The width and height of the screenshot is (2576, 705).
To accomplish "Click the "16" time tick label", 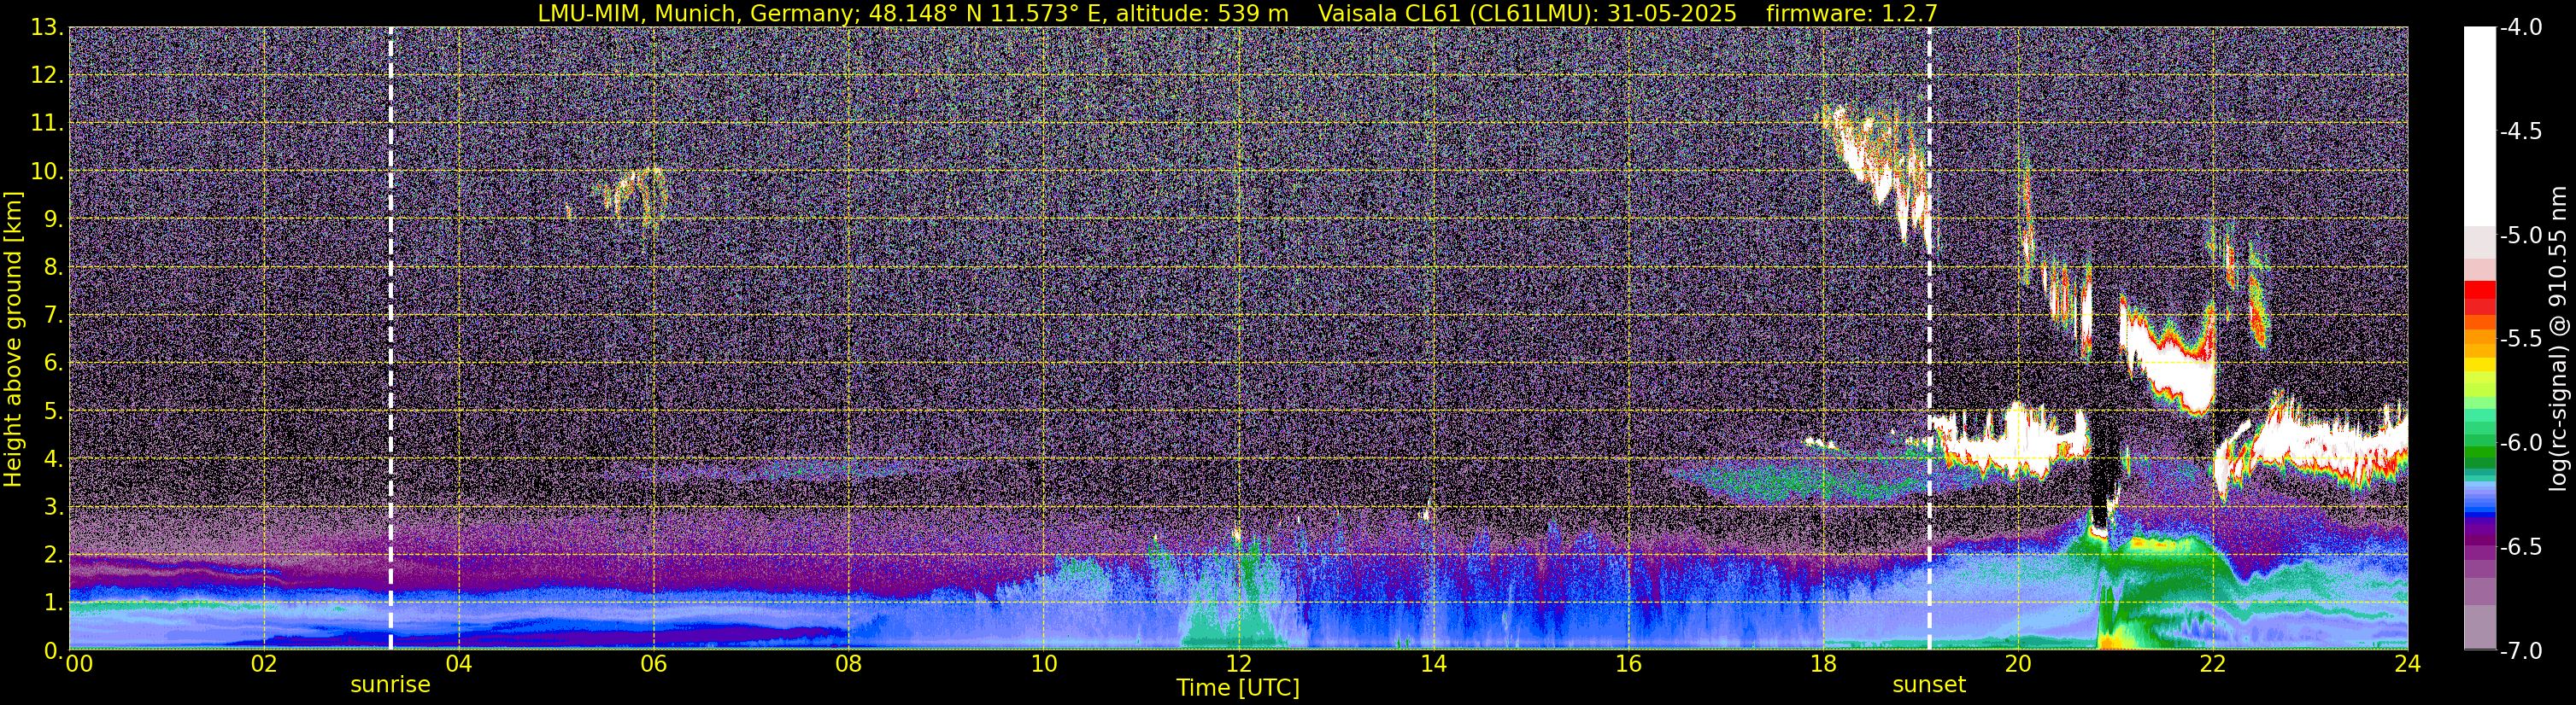I will coord(1628,664).
